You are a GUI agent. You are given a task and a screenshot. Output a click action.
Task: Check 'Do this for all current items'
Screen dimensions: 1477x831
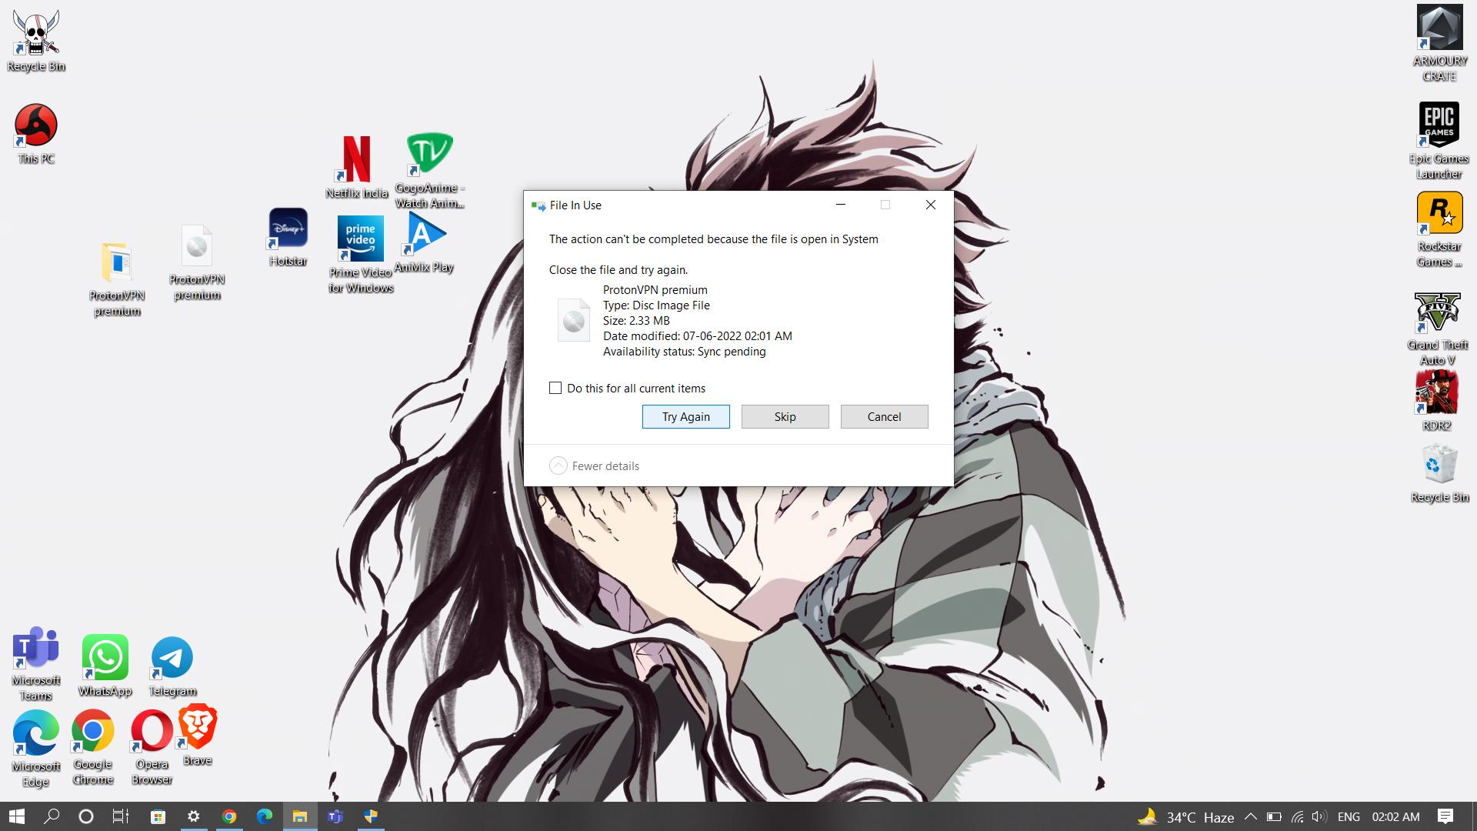pyautogui.click(x=555, y=388)
